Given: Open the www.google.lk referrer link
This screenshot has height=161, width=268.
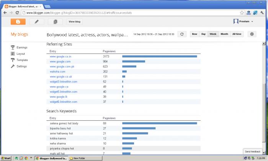Looking at the screenshot, I should click(x=59, y=97).
